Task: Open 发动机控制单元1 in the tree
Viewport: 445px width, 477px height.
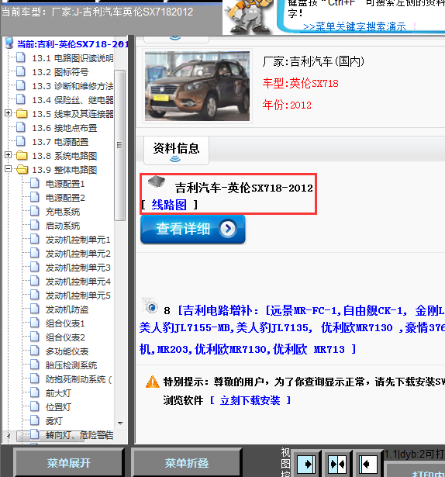Action: (x=78, y=240)
